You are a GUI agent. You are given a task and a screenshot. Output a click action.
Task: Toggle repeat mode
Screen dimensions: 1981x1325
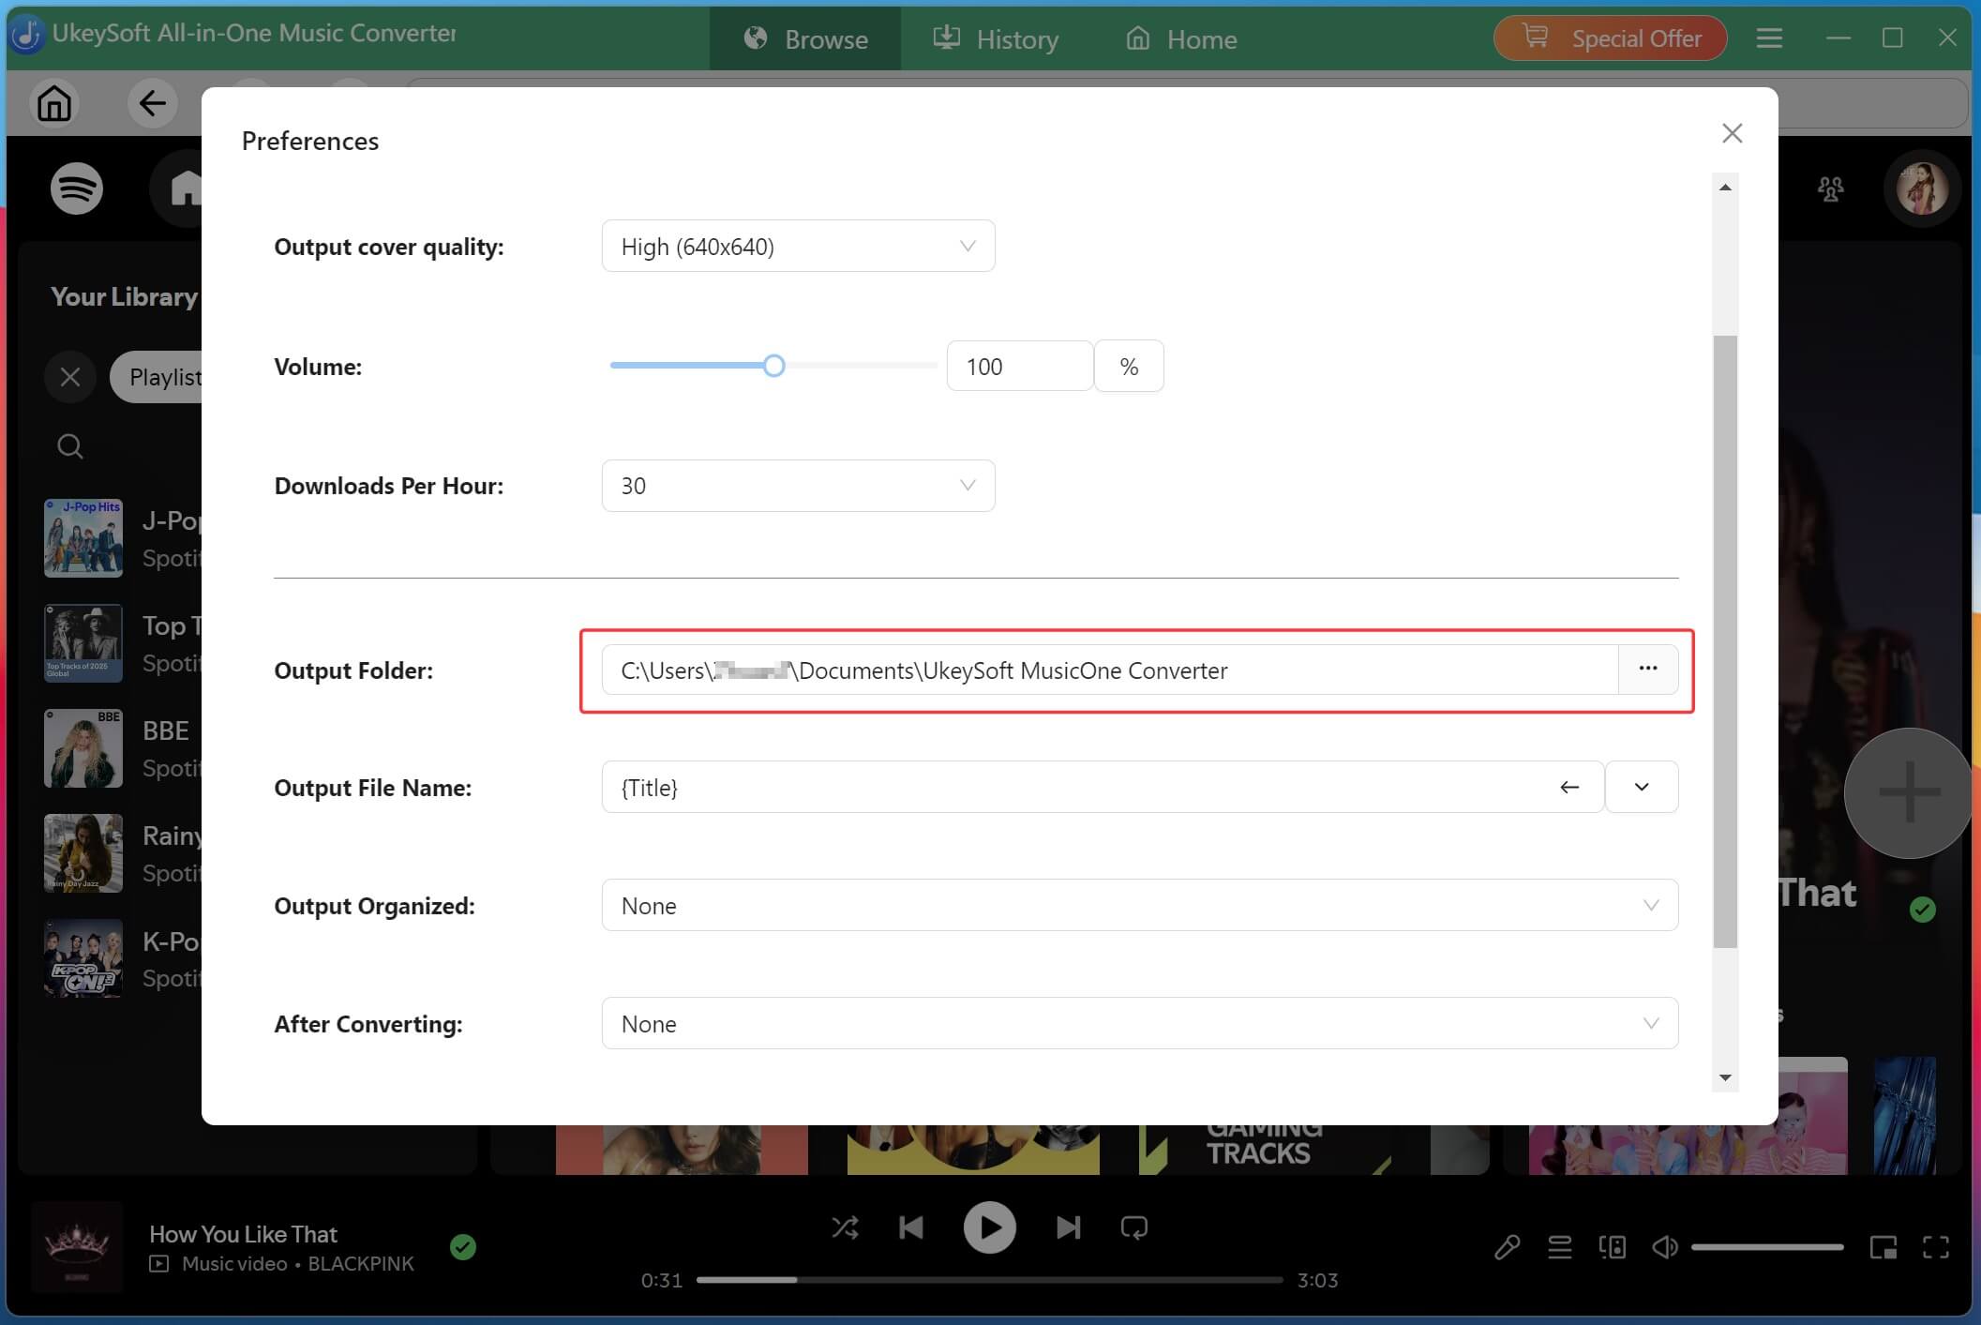1133,1227
